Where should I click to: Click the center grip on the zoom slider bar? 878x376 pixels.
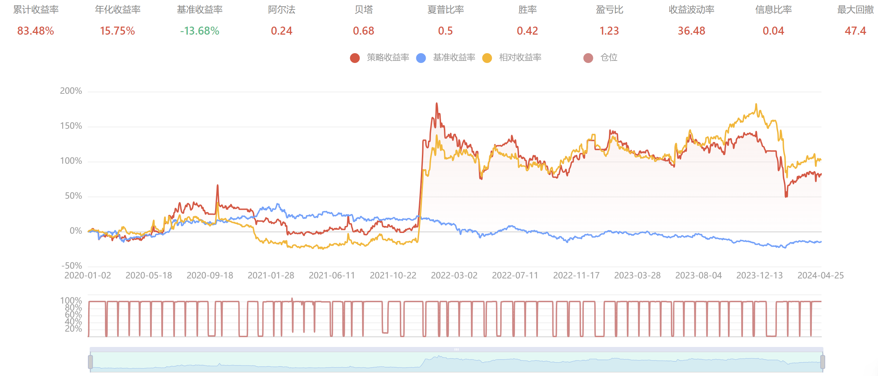pos(456,349)
